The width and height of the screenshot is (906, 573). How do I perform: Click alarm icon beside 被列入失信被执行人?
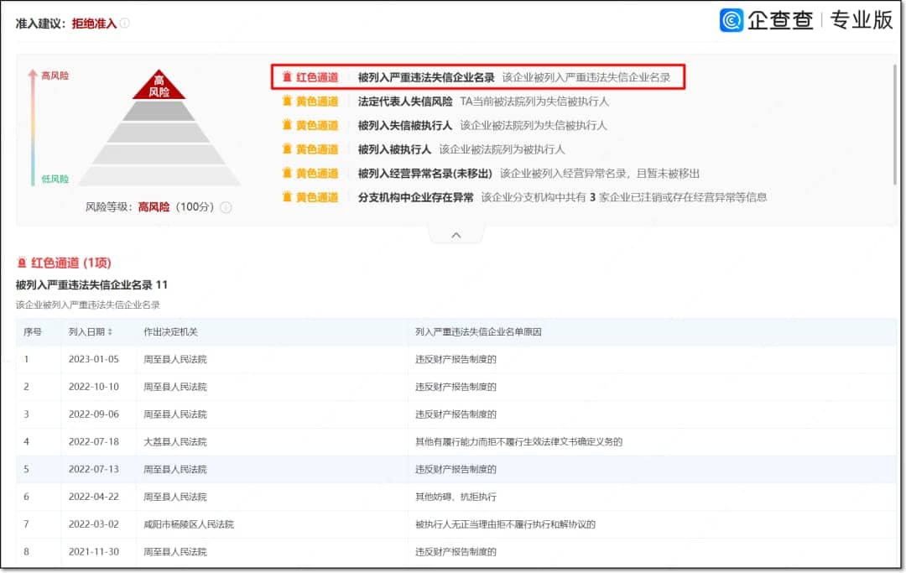coord(287,125)
